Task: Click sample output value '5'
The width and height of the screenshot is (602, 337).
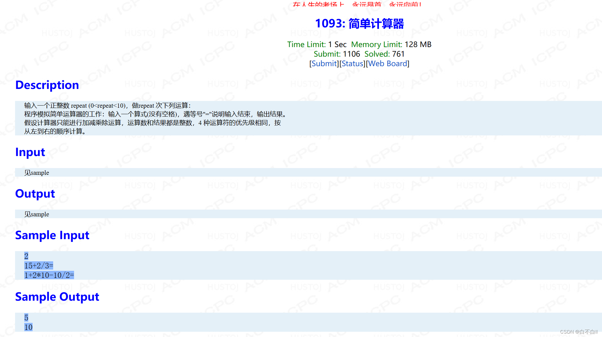Action: pos(26,318)
